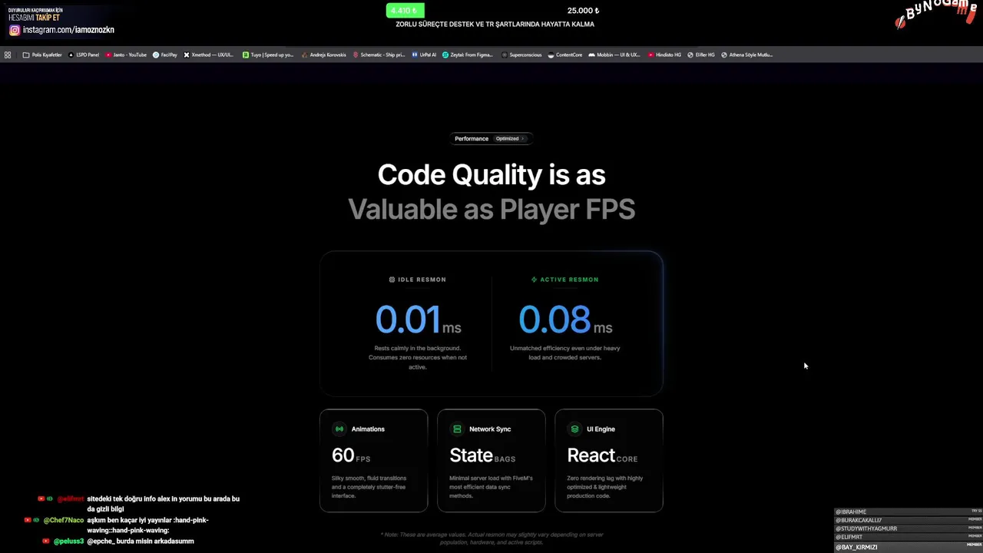Open the Athena Söyle Mutlu bookmark
The image size is (983, 553).
[x=746, y=55]
